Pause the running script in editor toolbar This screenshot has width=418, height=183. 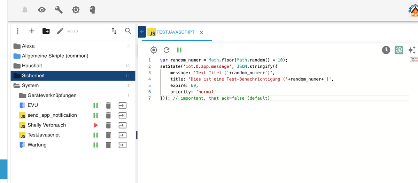tap(179, 50)
